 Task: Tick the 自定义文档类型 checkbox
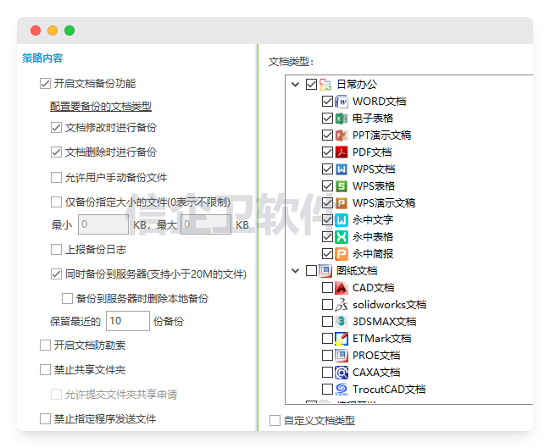coord(275,420)
